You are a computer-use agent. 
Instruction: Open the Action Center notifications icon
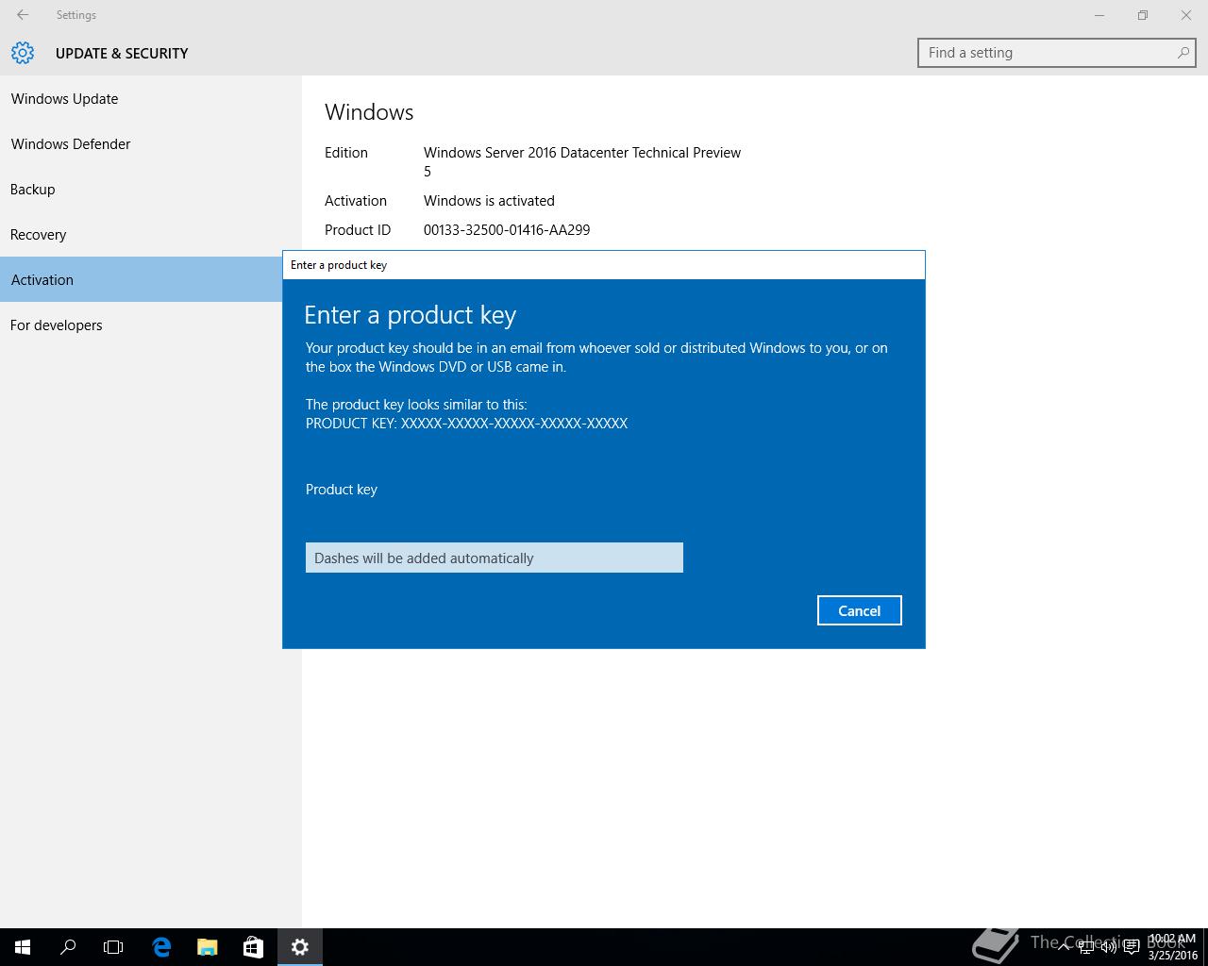pyautogui.click(x=1132, y=947)
